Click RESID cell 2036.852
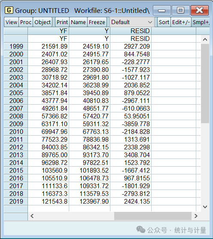Viewport: 213px width, 239px height. coord(131,85)
